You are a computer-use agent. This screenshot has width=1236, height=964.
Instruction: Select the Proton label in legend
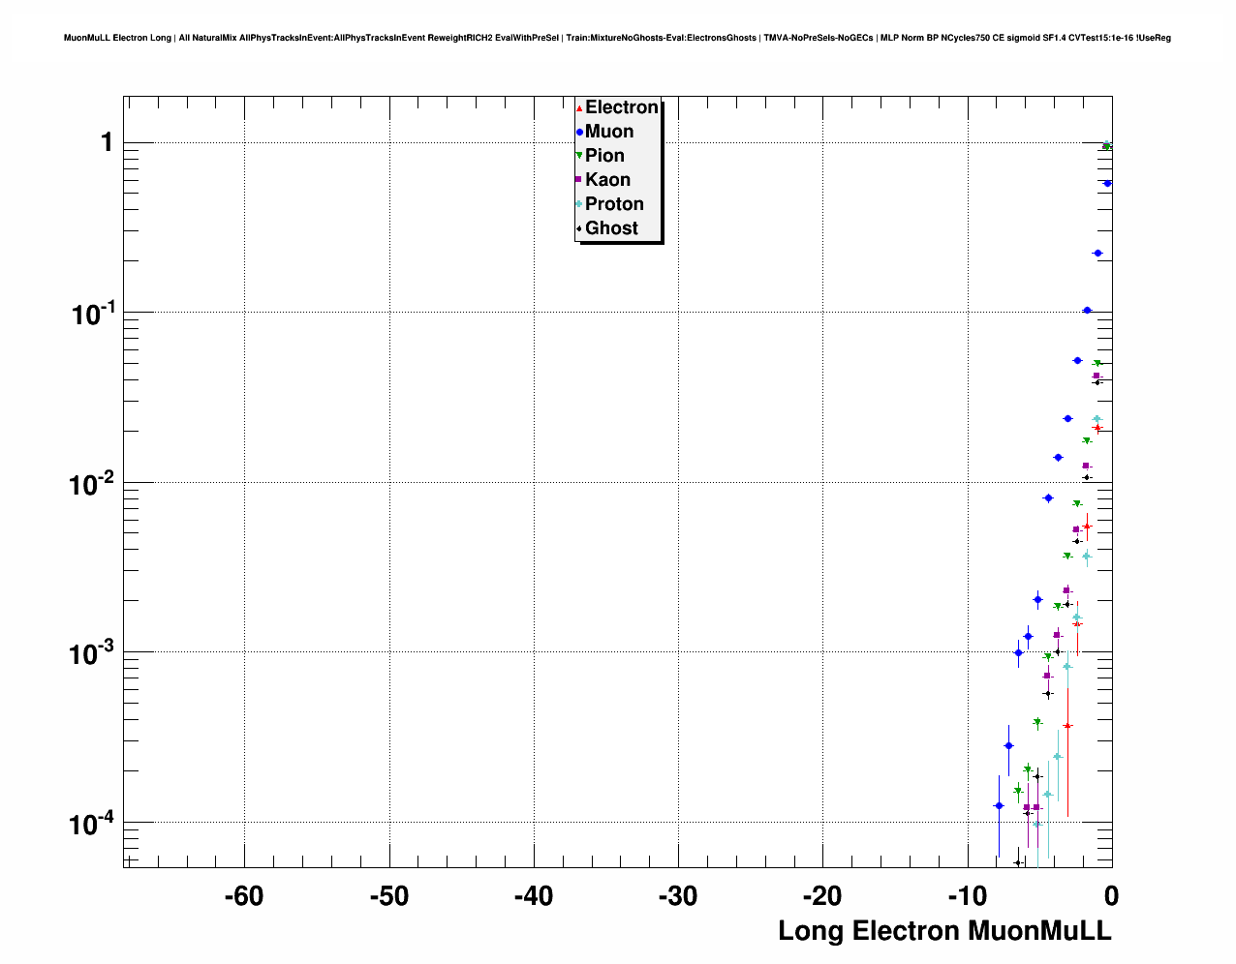tap(614, 204)
